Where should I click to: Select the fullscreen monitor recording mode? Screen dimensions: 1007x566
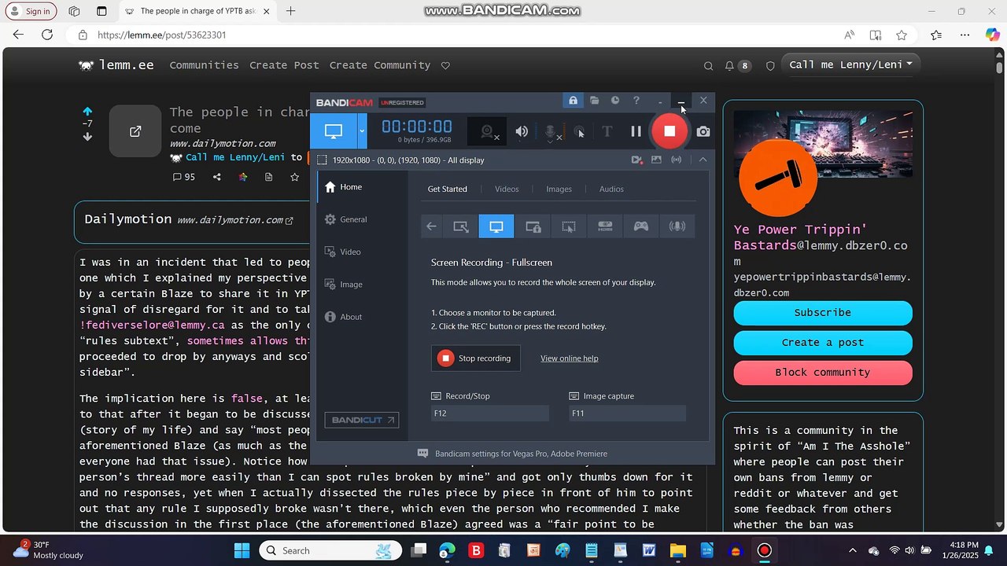tap(496, 226)
